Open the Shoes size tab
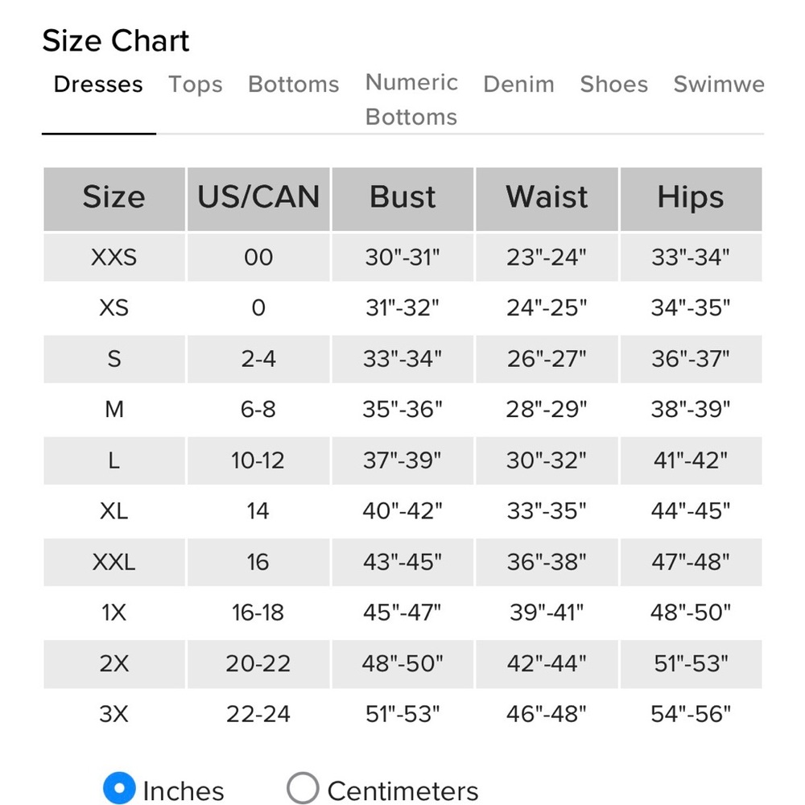Screen dimensions: 805x805 pos(614,85)
